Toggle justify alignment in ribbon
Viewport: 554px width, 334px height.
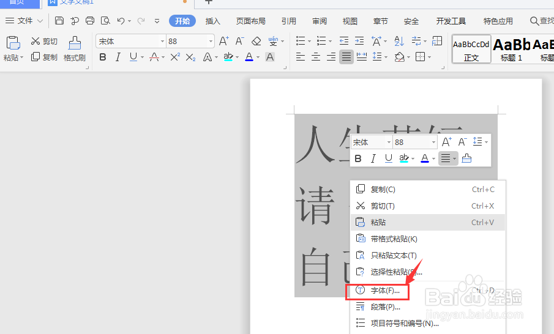(x=346, y=56)
